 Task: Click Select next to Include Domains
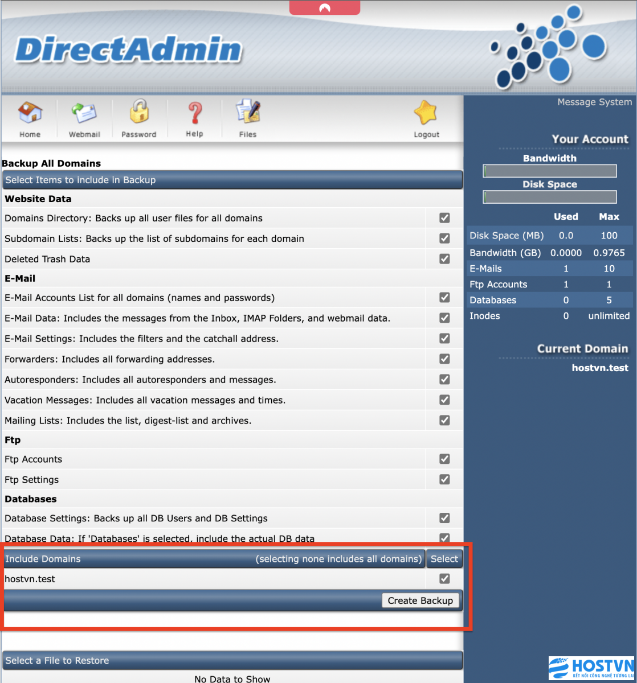coord(444,558)
